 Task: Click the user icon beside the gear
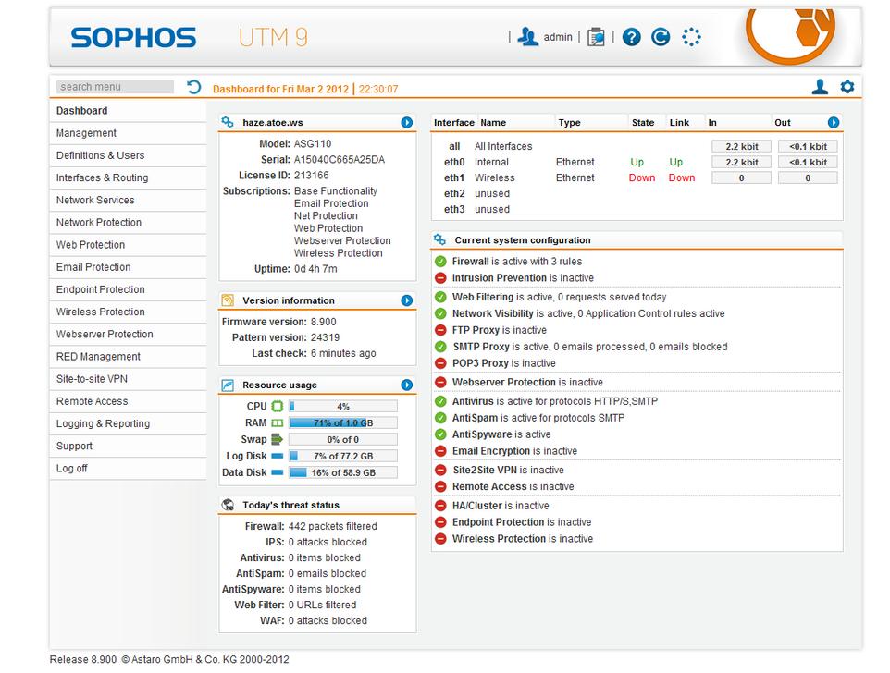tap(820, 87)
